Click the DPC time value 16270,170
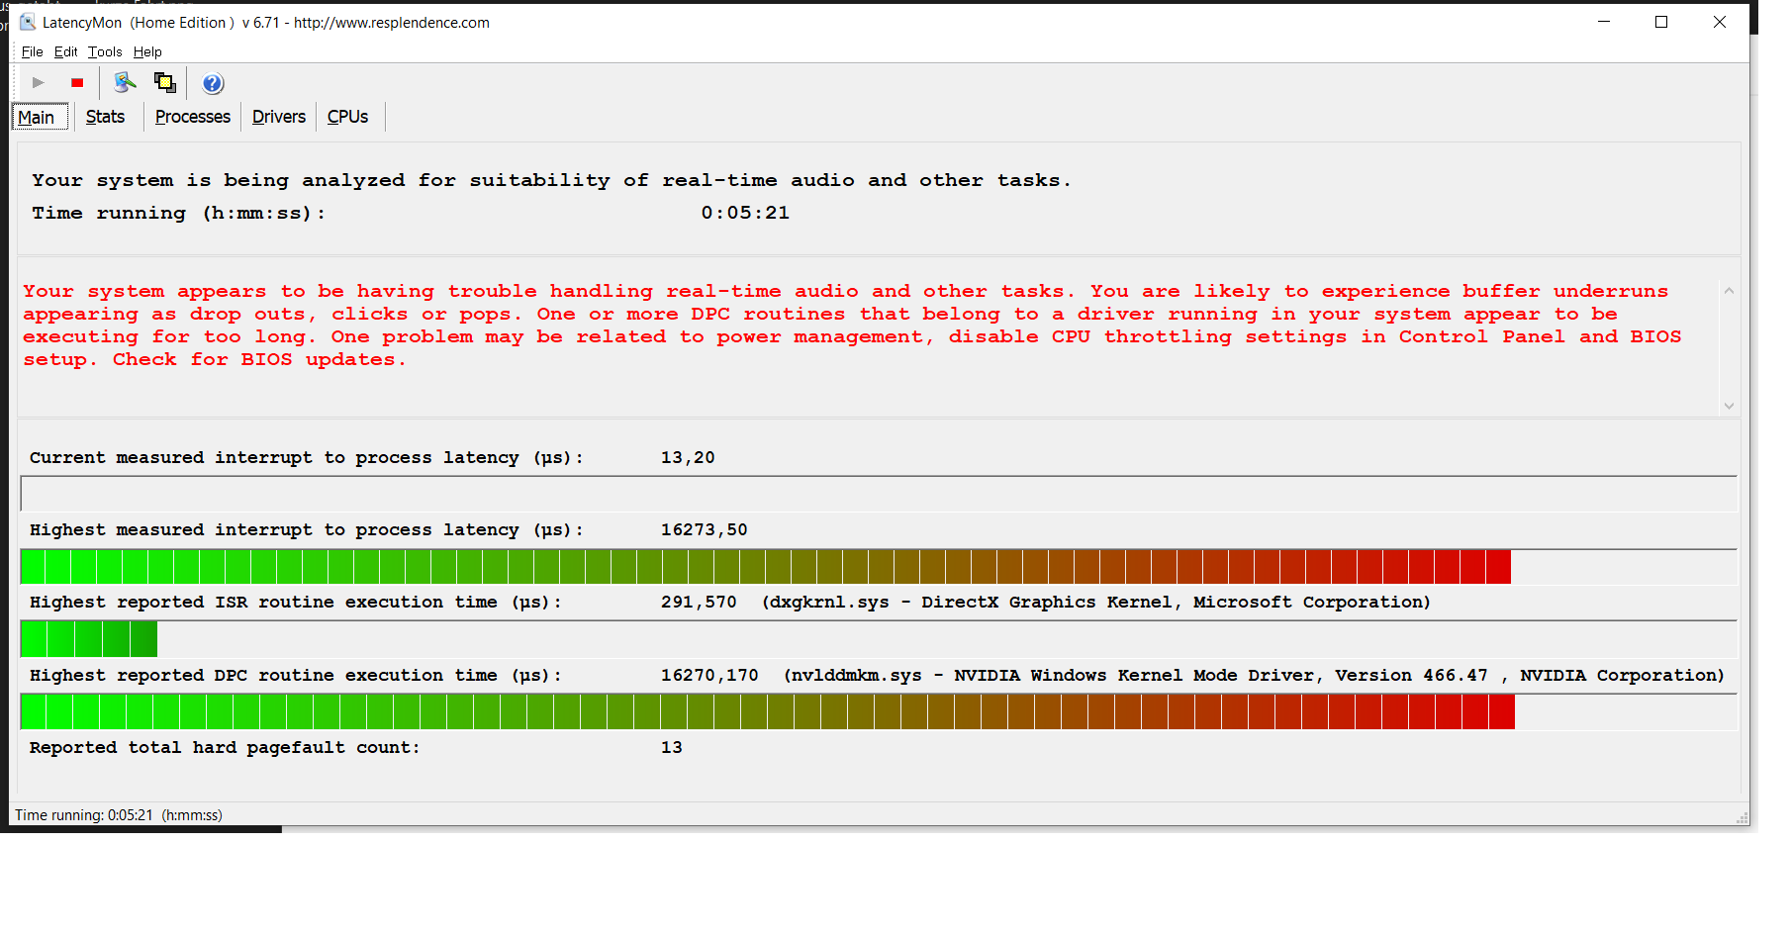Screen dimensions: 1791x937 point(709,675)
